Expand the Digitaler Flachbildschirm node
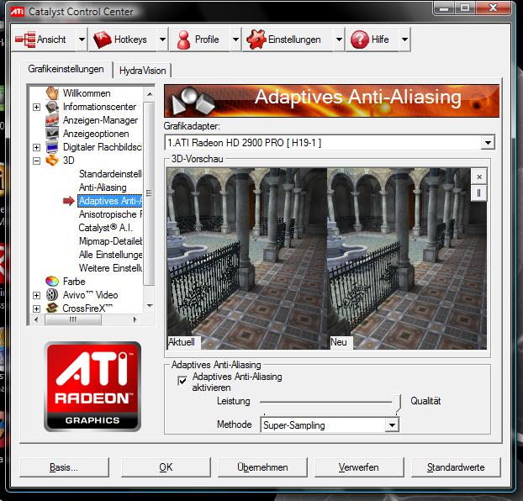The width and height of the screenshot is (523, 501). point(37,147)
